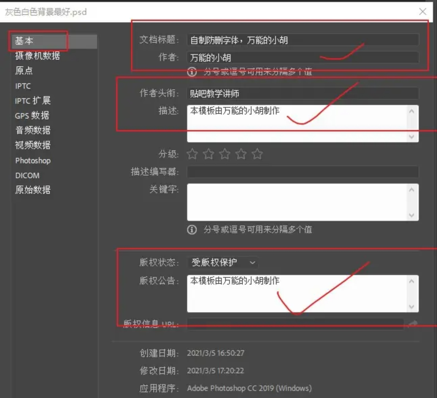Viewport: 437px width, 398px height.
Task: Click the first rating star
Action: (192, 154)
